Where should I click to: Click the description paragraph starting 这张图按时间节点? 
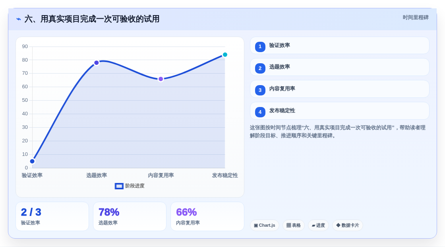point(338,132)
